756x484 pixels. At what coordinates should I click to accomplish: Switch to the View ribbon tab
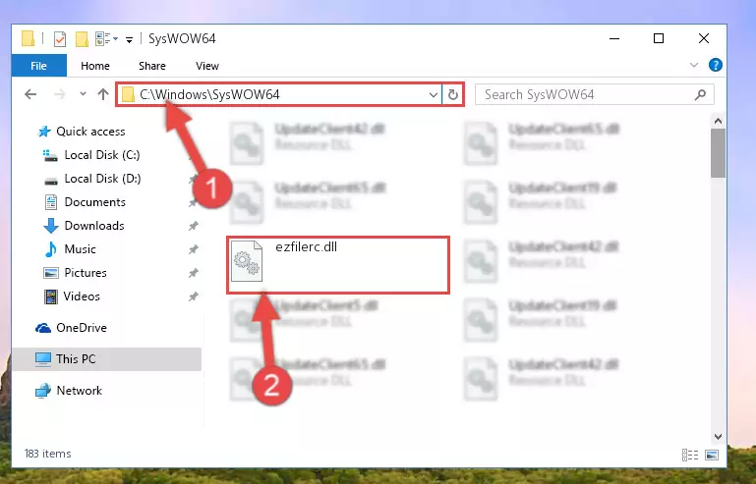[x=207, y=66]
